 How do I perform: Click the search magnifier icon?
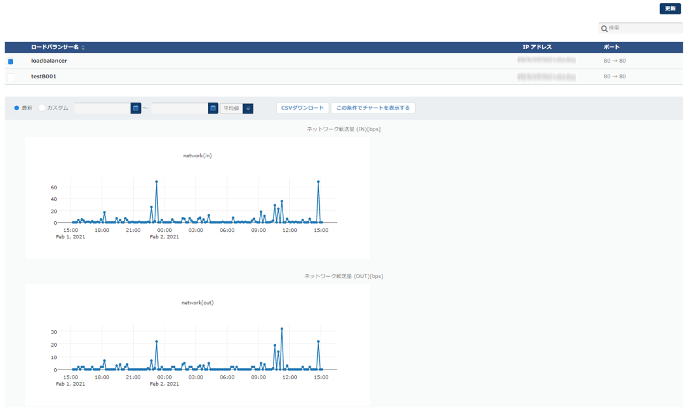point(604,29)
